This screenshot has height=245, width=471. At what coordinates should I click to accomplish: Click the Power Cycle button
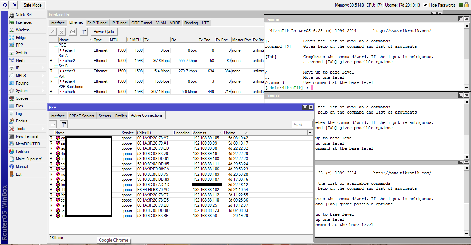coord(104,32)
